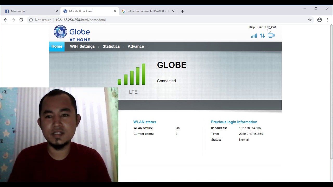
Task: Click the page vertical scrollbar
Action: click(331, 91)
